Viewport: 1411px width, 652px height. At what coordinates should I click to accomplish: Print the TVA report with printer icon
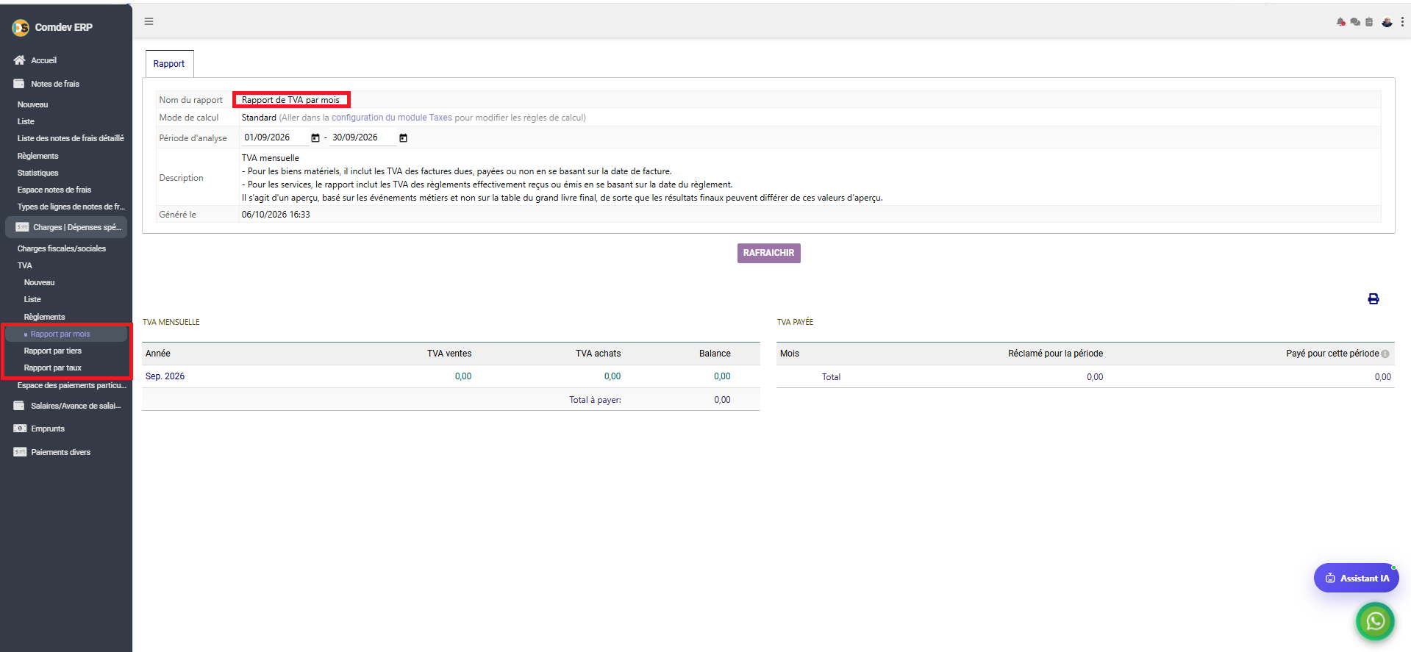(x=1373, y=298)
